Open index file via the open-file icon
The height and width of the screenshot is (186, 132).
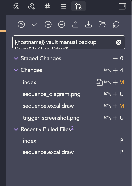100,82
